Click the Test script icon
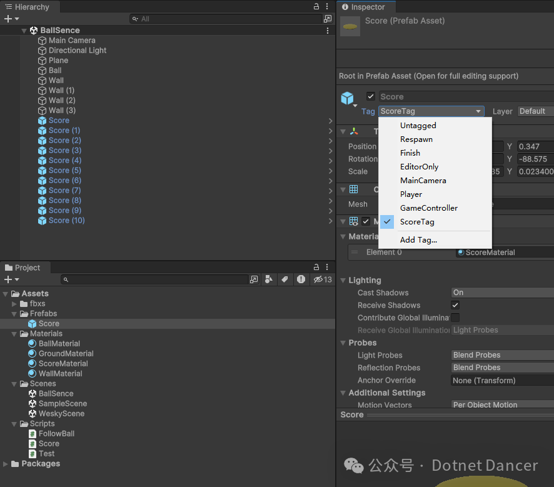 coord(32,453)
